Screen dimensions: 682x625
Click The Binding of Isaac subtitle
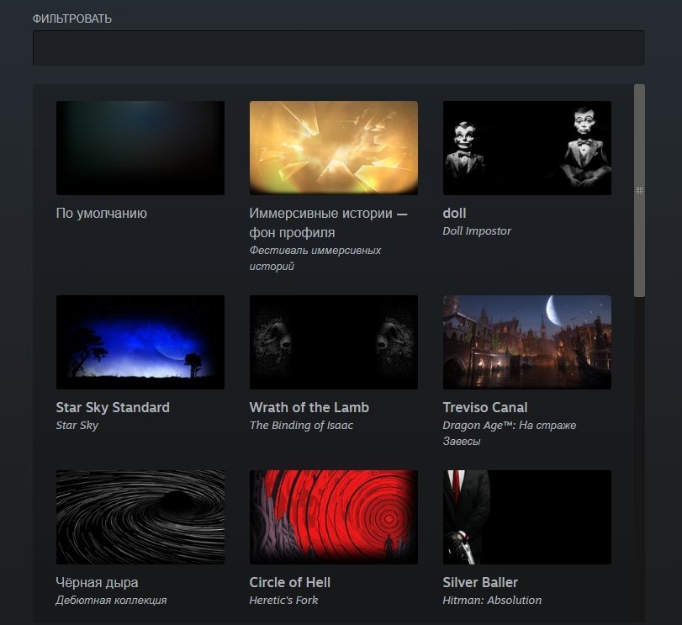coord(301,426)
